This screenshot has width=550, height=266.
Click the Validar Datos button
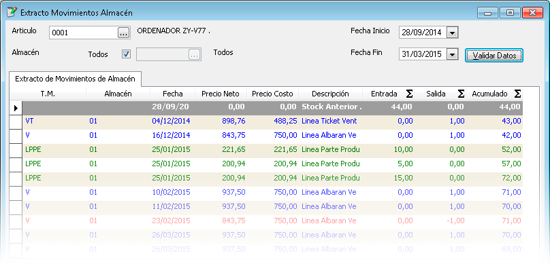[x=494, y=56]
